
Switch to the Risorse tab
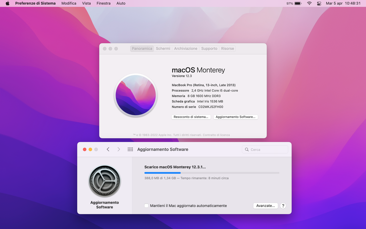[228, 49]
